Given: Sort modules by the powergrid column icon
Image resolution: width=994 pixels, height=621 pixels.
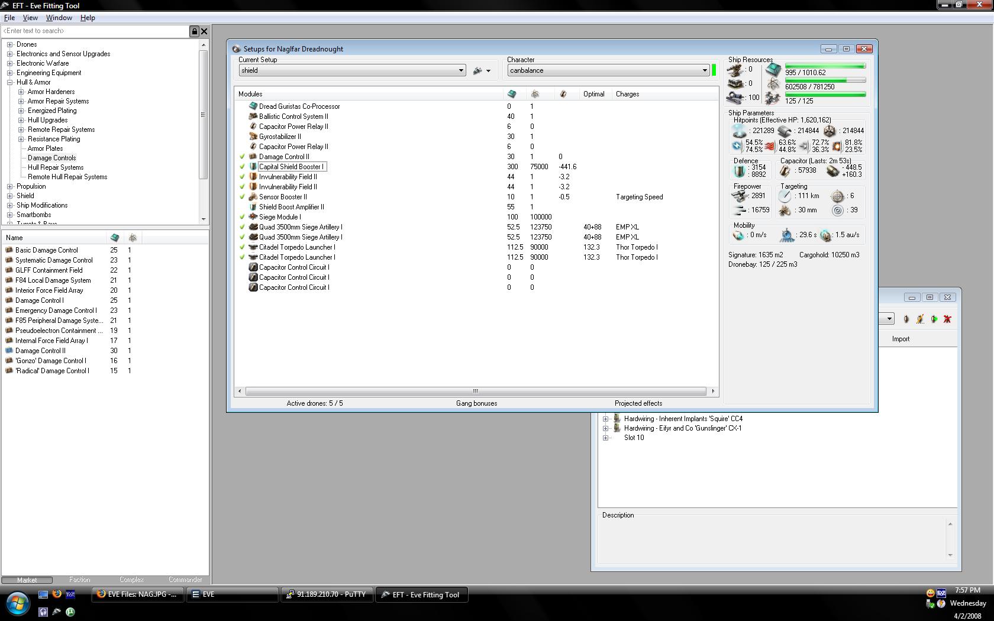Looking at the screenshot, I should pyautogui.click(x=535, y=94).
